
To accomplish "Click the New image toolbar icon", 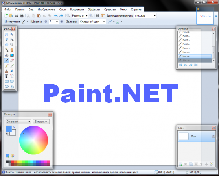I will click(6, 15).
